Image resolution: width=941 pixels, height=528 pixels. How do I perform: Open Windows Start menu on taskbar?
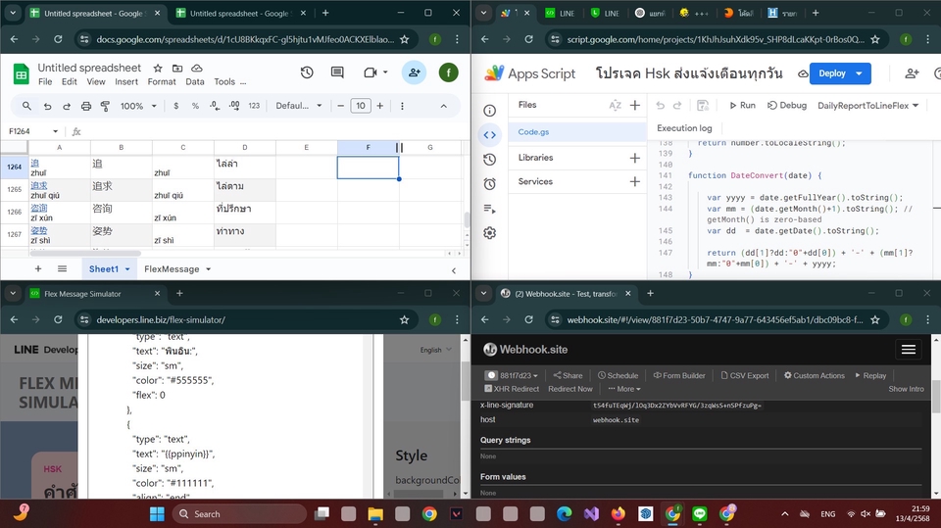click(157, 514)
